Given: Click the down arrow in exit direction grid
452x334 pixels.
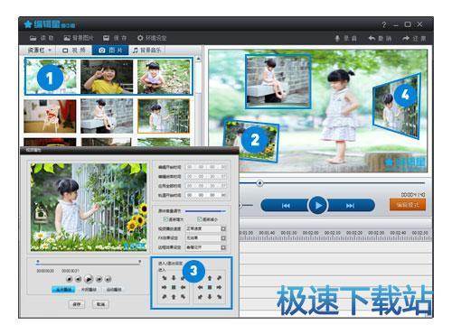Looking at the screenshot, I should (x=210, y=297).
